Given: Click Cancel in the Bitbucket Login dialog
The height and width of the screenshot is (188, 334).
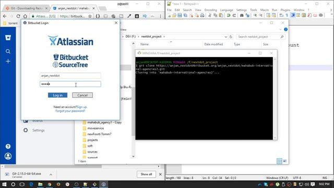Looking at the screenshot, I should tap(82, 95).
